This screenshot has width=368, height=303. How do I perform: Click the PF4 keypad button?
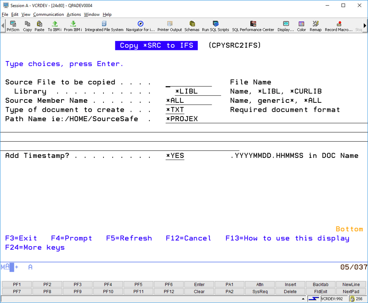click(108, 284)
